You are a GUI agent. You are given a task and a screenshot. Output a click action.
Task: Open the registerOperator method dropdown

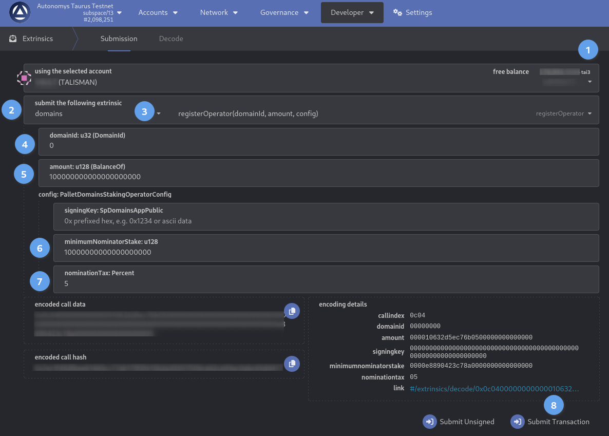(x=589, y=113)
